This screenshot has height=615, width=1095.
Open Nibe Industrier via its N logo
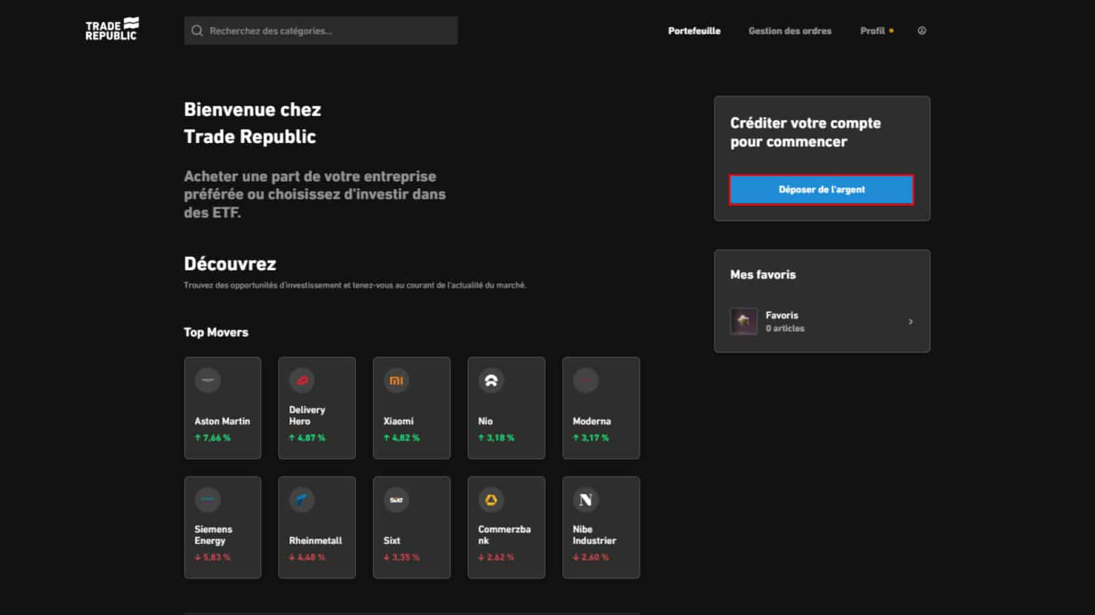tap(585, 500)
